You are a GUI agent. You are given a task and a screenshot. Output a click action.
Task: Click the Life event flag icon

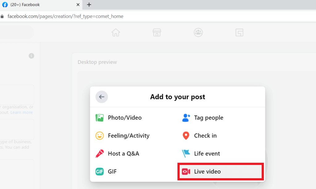point(185,153)
